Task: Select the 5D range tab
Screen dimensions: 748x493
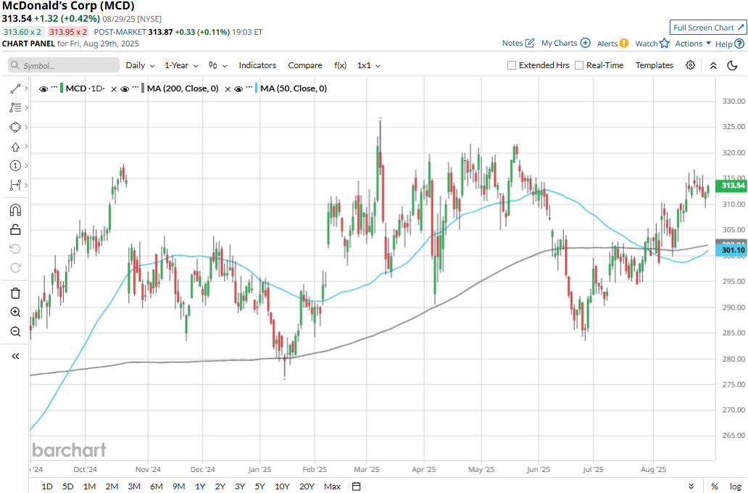Action: point(67,486)
